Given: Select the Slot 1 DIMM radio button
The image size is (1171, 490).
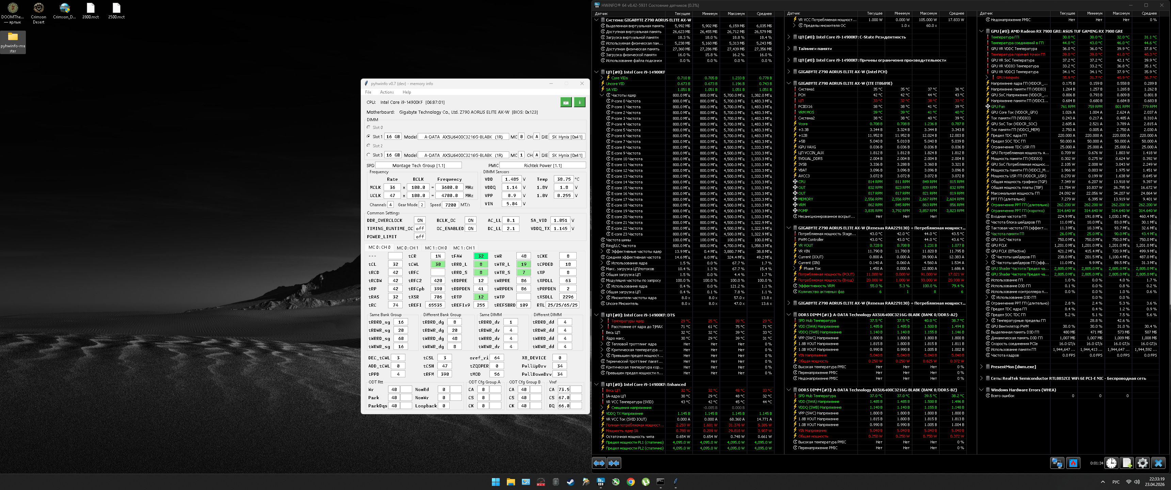Looking at the screenshot, I should [x=369, y=136].
